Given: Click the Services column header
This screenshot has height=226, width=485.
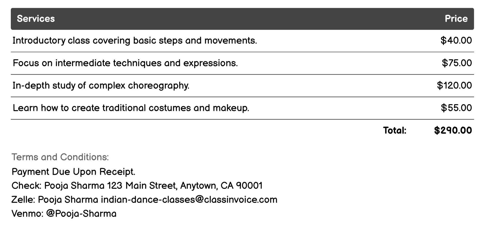Looking at the screenshot, I should tap(36, 19).
